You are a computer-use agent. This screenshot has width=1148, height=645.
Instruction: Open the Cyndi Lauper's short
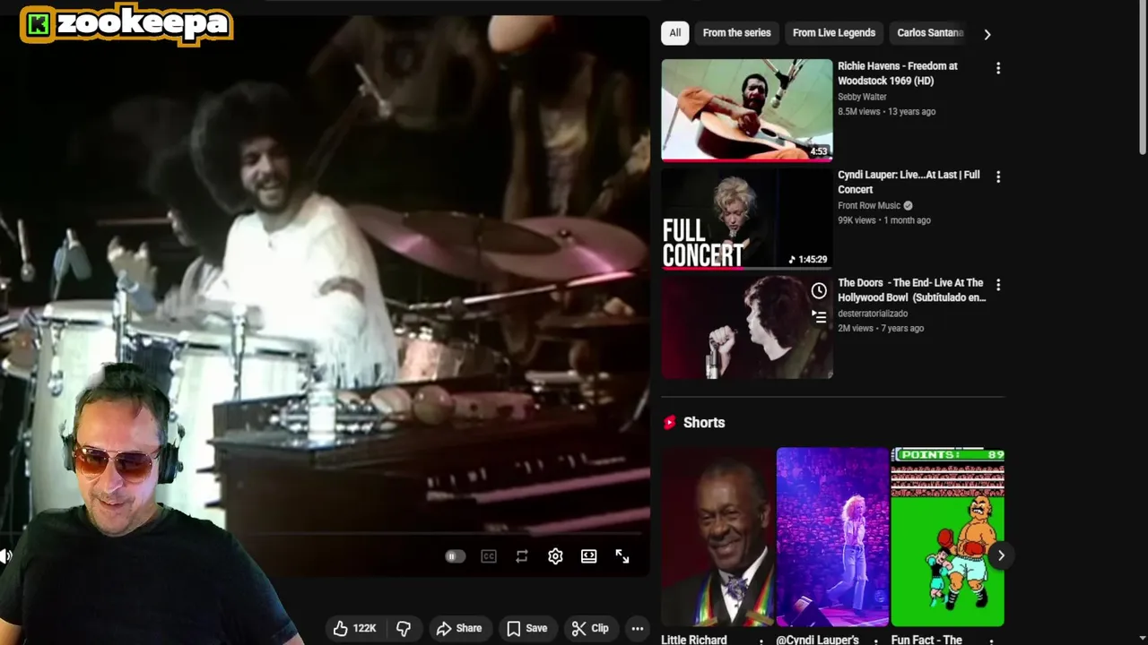tap(832, 537)
